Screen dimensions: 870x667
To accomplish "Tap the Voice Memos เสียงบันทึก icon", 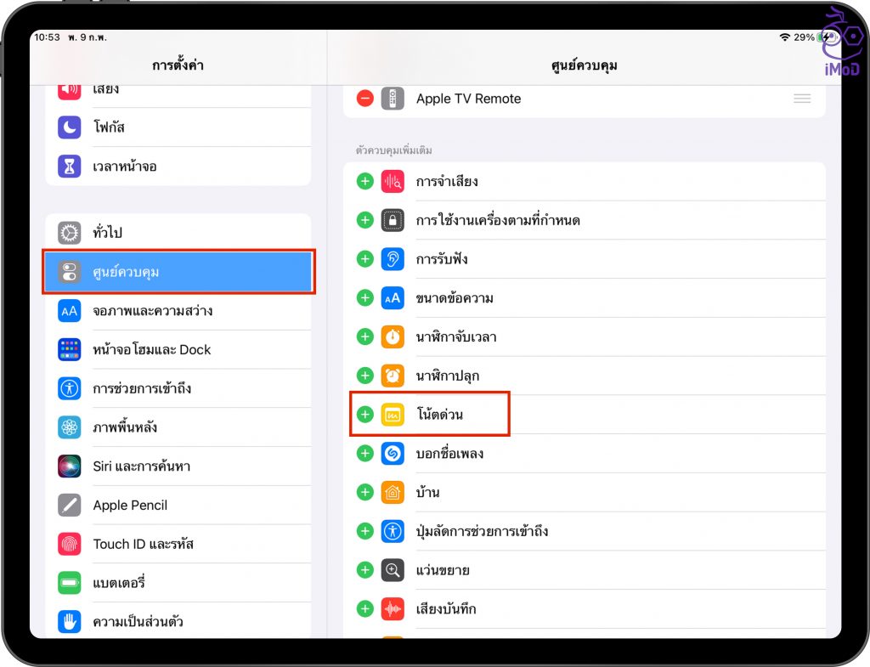I will point(393,609).
